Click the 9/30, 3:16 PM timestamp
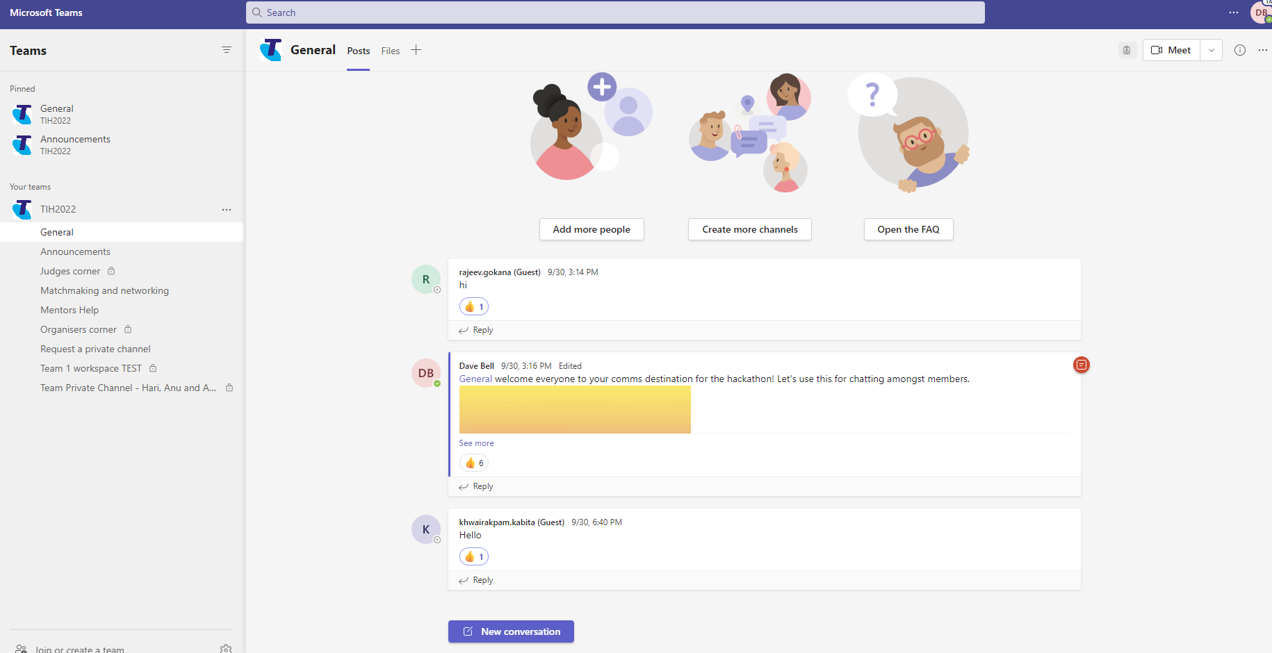 [x=526, y=366]
